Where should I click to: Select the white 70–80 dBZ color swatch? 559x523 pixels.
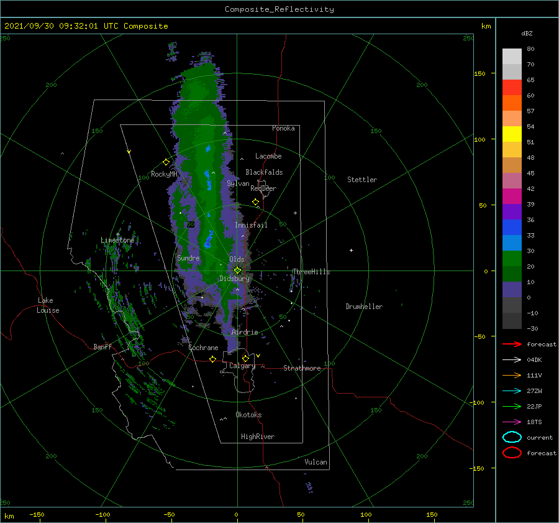[512, 56]
